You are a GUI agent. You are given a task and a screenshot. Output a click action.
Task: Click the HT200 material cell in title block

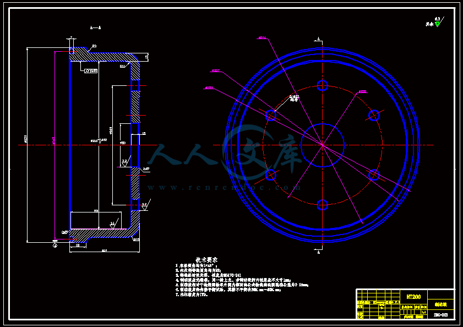[413, 297]
